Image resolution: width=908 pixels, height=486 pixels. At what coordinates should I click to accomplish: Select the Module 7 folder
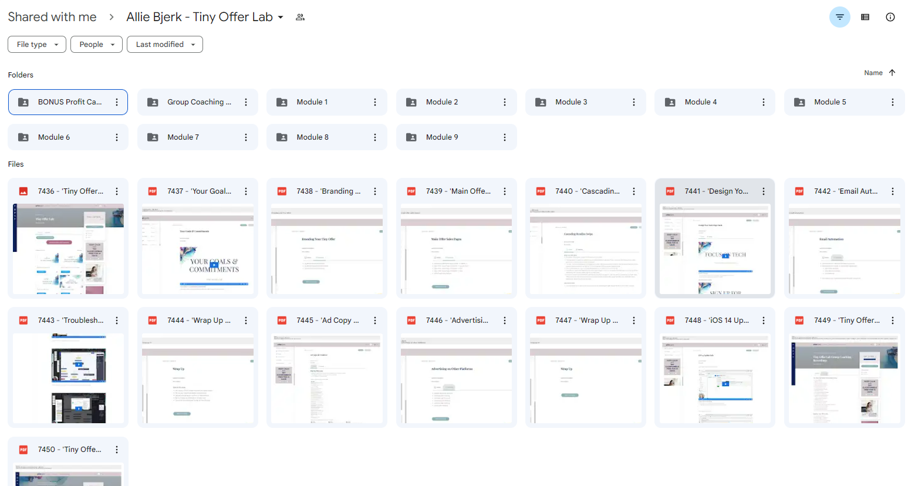point(198,137)
